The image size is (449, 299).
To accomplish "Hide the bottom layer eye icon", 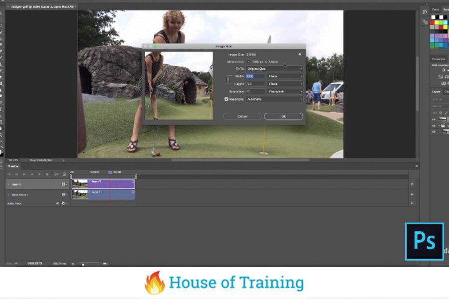I will pos(434,132).
